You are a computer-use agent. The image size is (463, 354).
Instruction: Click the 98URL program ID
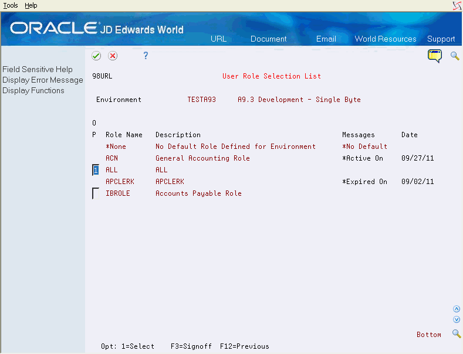[102, 76]
